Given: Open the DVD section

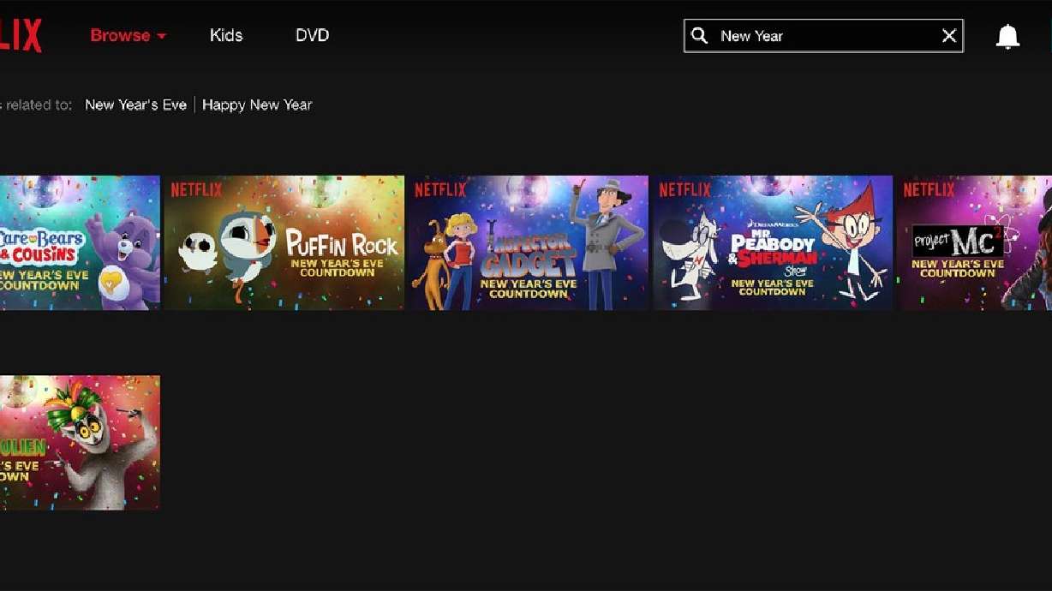Looking at the screenshot, I should click(x=312, y=35).
